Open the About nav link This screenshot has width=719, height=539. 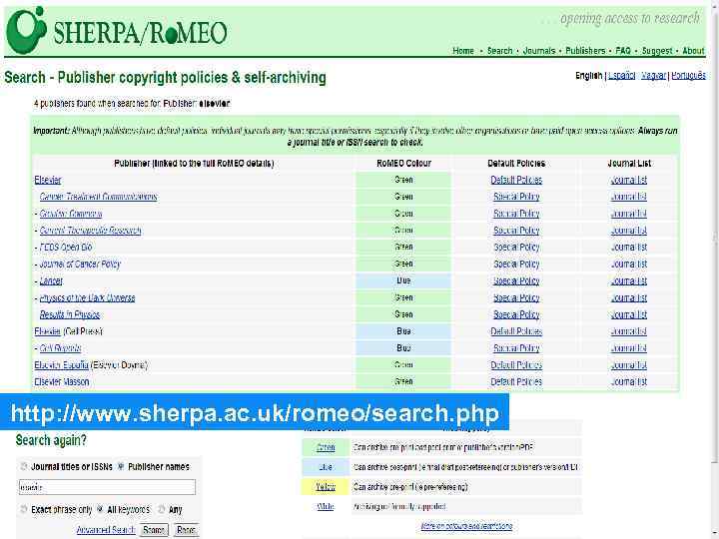693,51
